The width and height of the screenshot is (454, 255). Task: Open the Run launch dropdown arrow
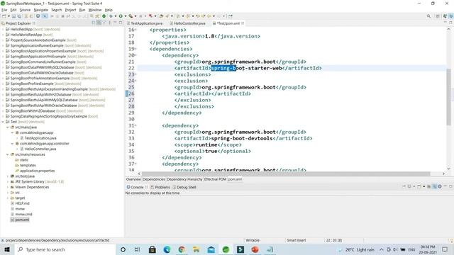126,16
